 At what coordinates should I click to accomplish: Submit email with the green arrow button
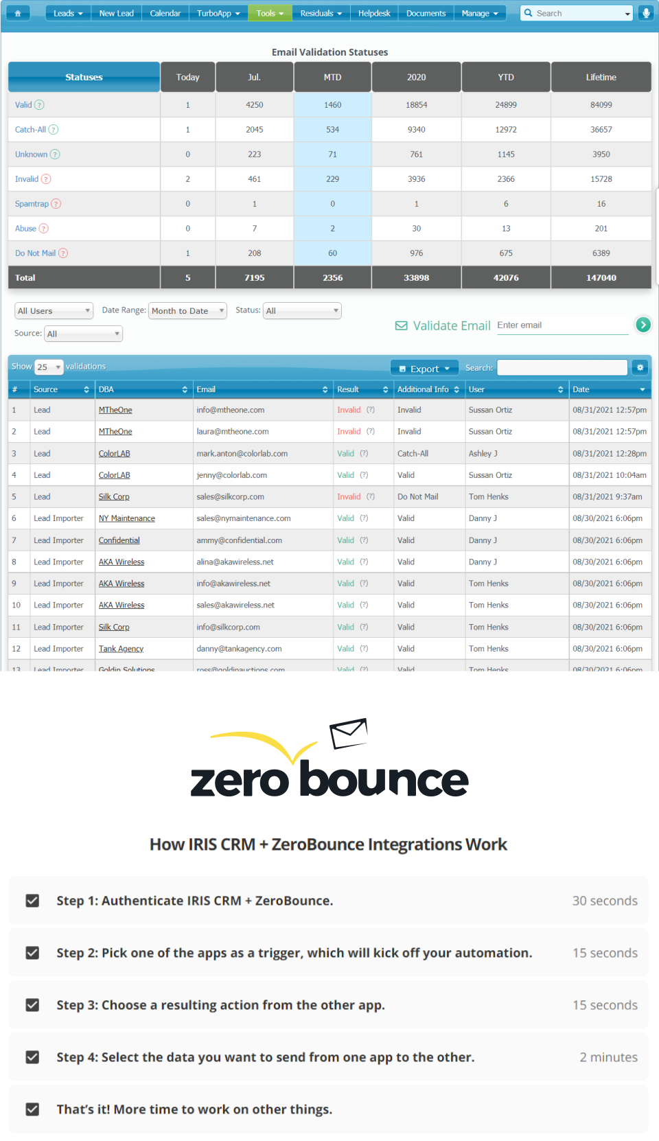(643, 325)
